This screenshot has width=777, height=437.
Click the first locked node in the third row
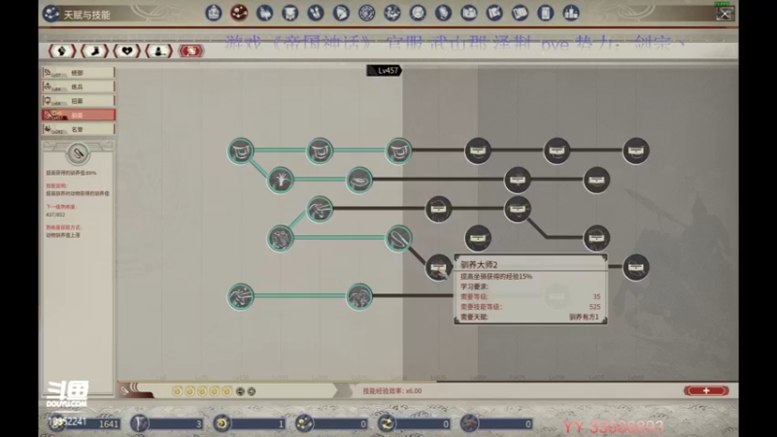439,209
